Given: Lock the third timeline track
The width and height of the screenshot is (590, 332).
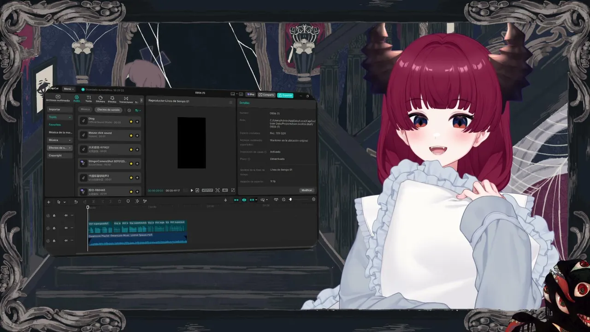Looking at the screenshot, I should pos(54,240).
